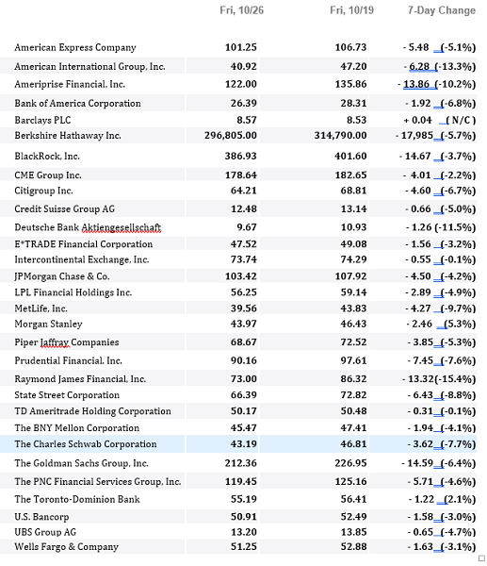Click the '- 2.46 (5.3%)' Morgan Stanley change

[441, 324]
